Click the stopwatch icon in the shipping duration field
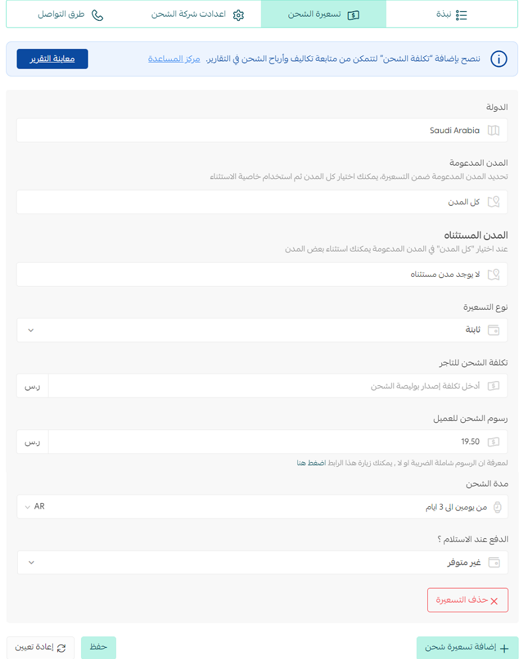 tap(497, 507)
